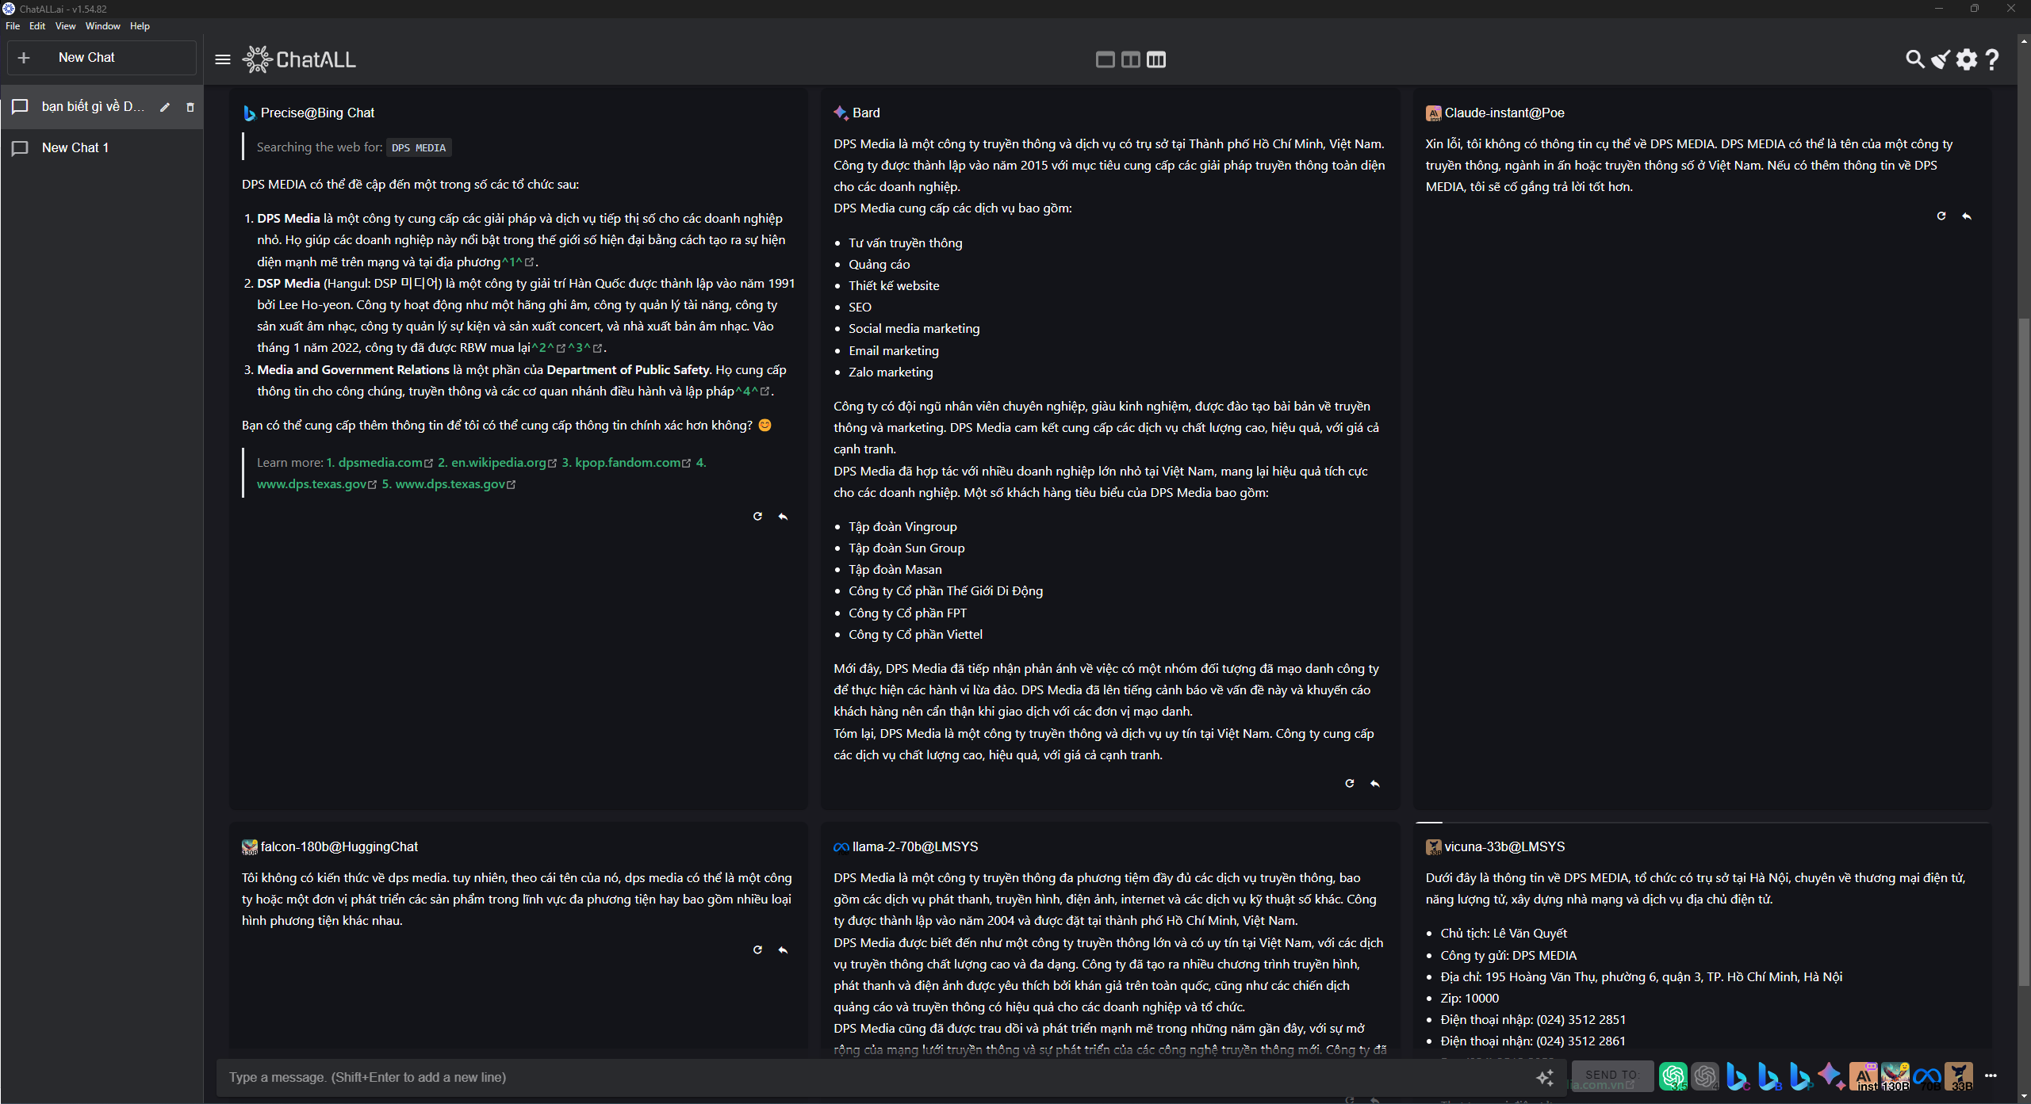Start a New Chat
Image resolution: width=2031 pixels, height=1104 pixels.
point(102,58)
